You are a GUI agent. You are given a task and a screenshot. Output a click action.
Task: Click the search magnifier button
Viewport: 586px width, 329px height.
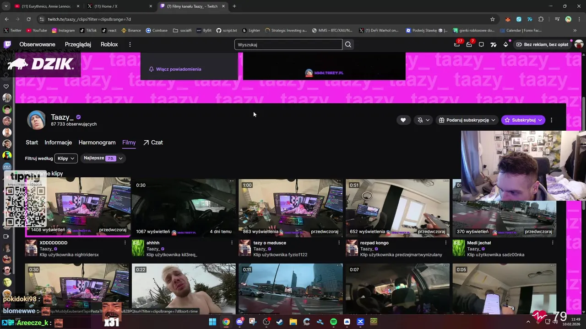point(348,44)
